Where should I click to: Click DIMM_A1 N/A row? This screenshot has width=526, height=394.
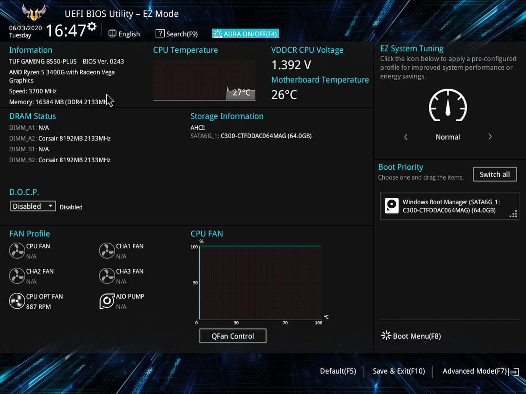29,128
